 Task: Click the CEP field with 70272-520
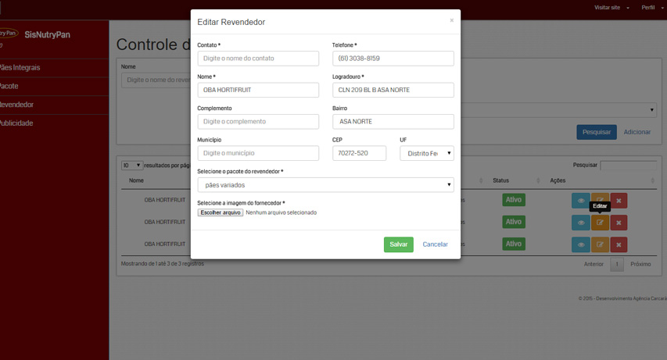tap(359, 153)
